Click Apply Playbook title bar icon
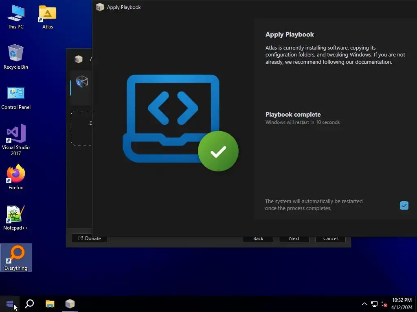The width and height of the screenshot is (417, 312). coord(100,7)
